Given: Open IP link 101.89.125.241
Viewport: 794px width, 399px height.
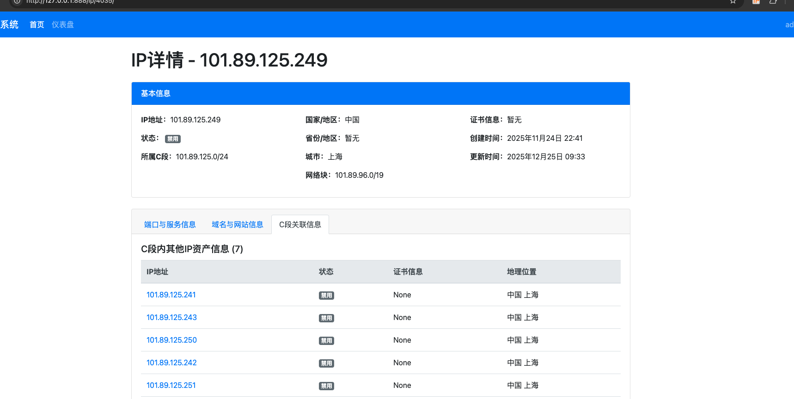Looking at the screenshot, I should coord(171,295).
